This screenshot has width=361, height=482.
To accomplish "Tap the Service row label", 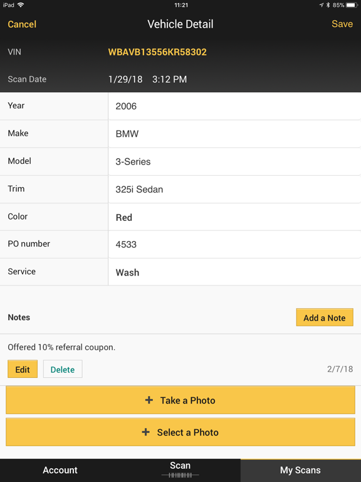I will point(21,271).
